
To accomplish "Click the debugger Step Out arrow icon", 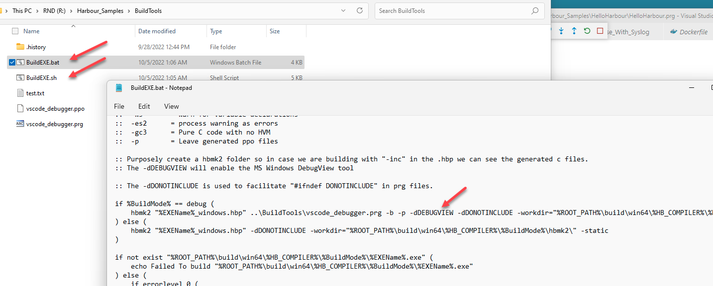I will tap(574, 31).
